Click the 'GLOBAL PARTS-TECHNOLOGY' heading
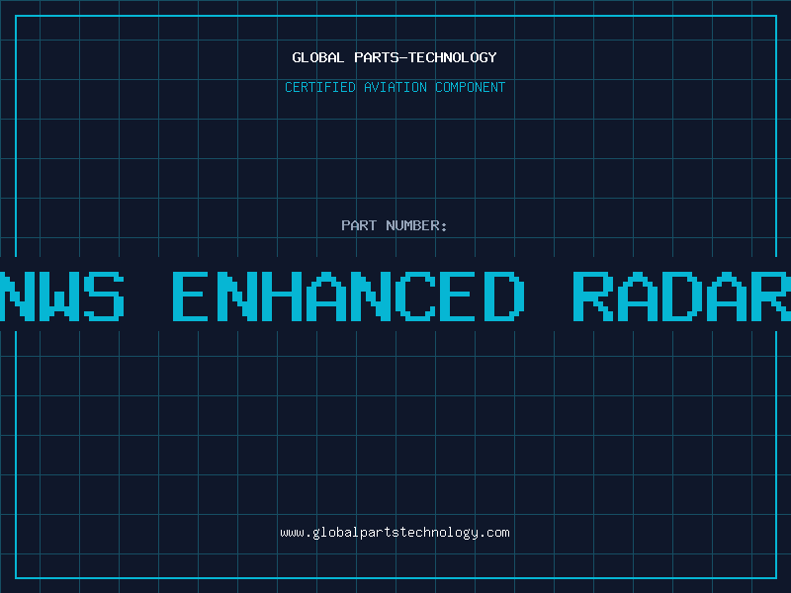This screenshot has width=791, height=593. 395,57
